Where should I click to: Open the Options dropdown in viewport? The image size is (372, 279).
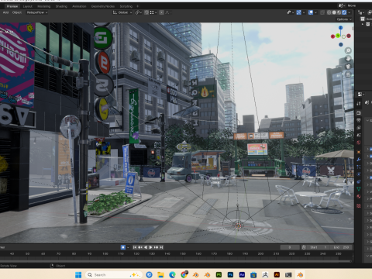344,19
